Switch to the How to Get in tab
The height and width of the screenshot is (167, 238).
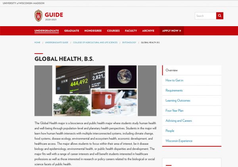[x=174, y=80]
